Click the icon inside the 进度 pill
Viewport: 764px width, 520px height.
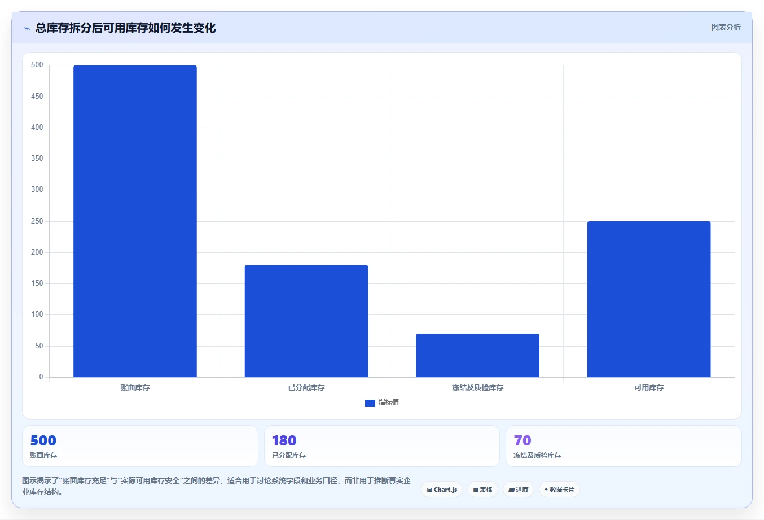(x=511, y=490)
